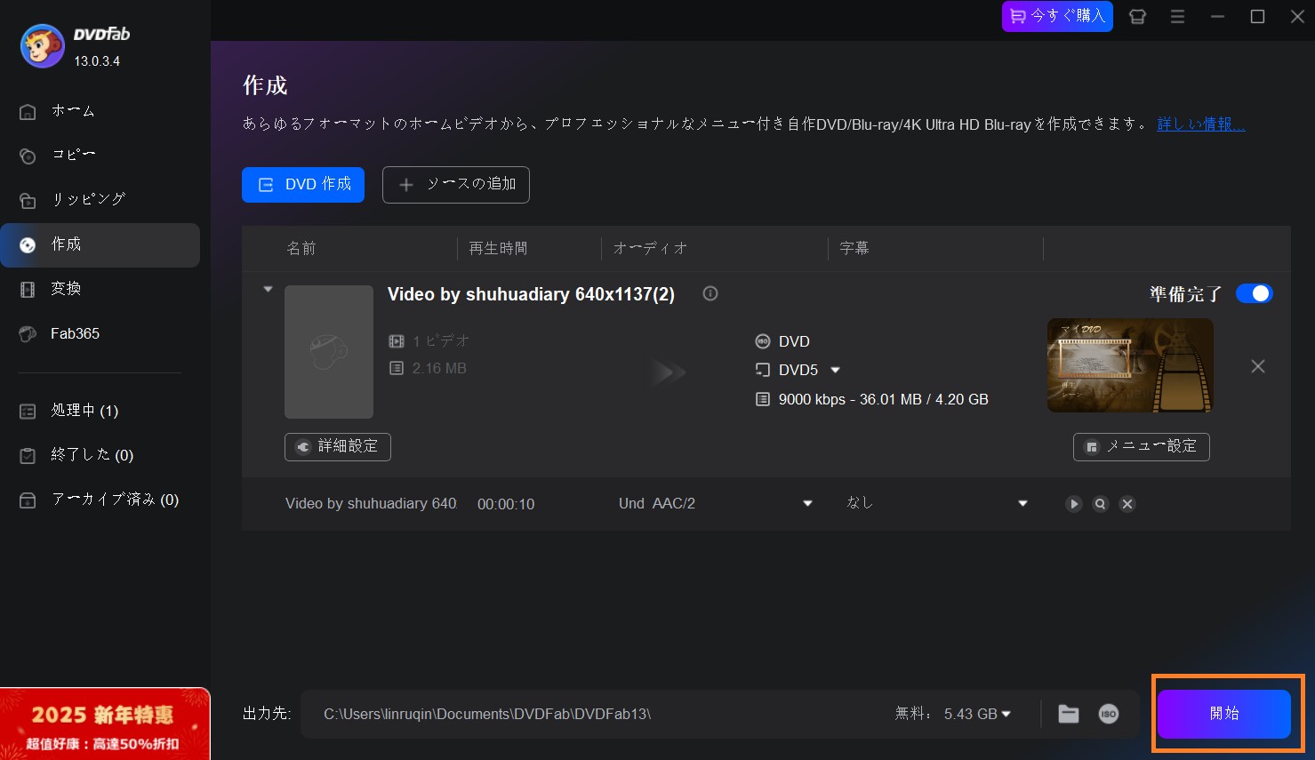Preview the title with play icon
Viewport: 1315px width, 760px height.
pyautogui.click(x=1074, y=504)
